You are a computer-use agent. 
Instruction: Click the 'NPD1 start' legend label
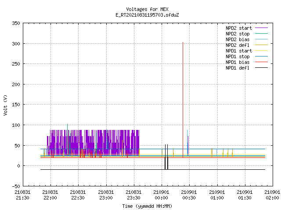(x=239, y=51)
